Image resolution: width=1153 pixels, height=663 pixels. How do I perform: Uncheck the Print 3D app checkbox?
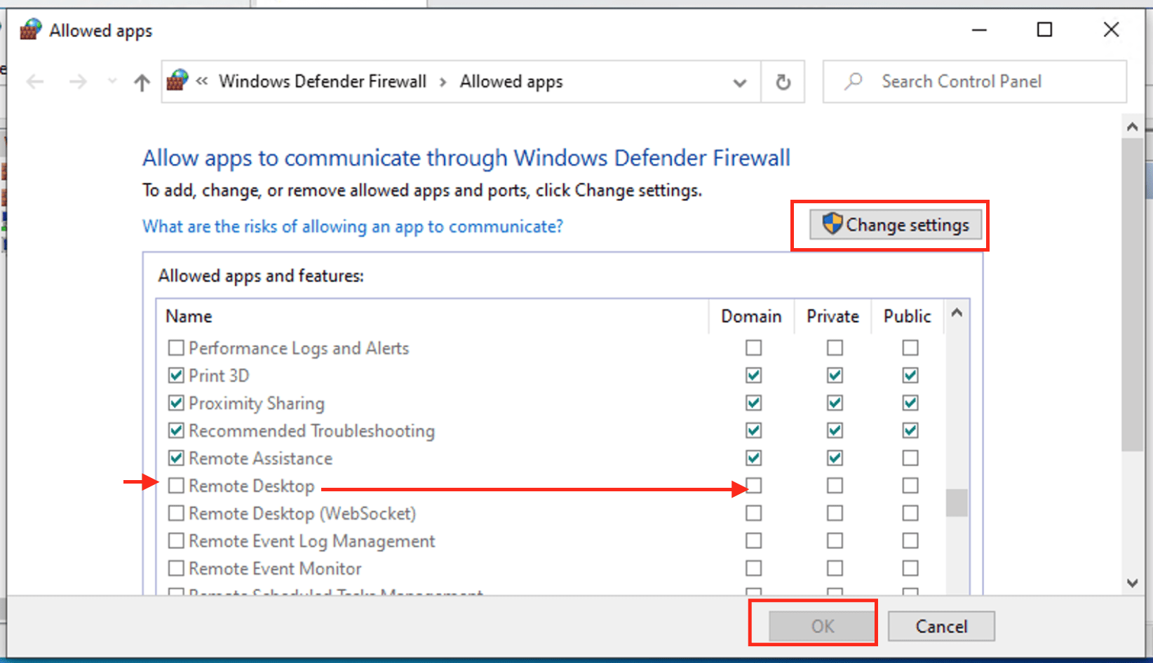pos(176,376)
